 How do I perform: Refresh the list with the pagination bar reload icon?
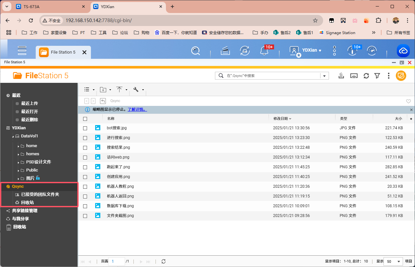pyautogui.click(x=163, y=261)
